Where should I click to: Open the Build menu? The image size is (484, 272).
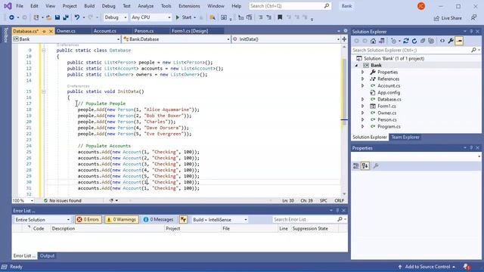pyautogui.click(x=89, y=6)
